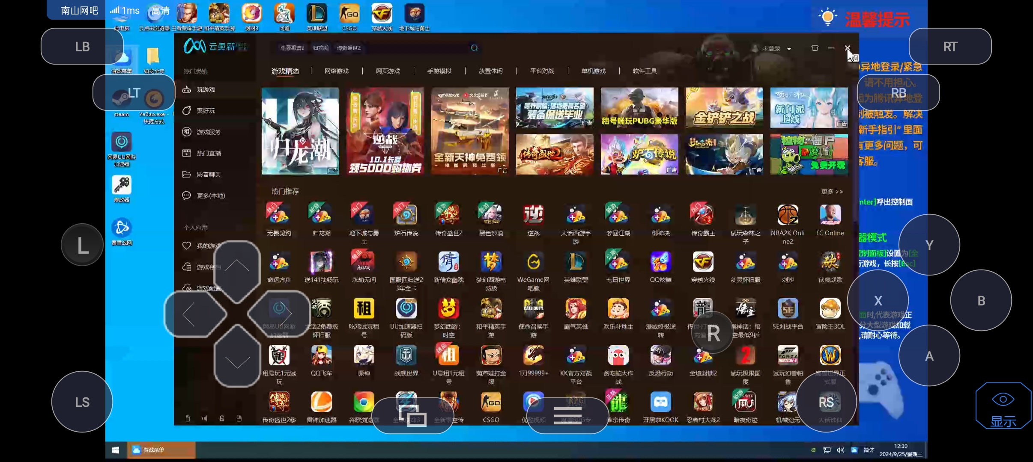Launch 地下城与勇士 from the top shortcut bar
The height and width of the screenshot is (462, 1033).
[x=414, y=17]
